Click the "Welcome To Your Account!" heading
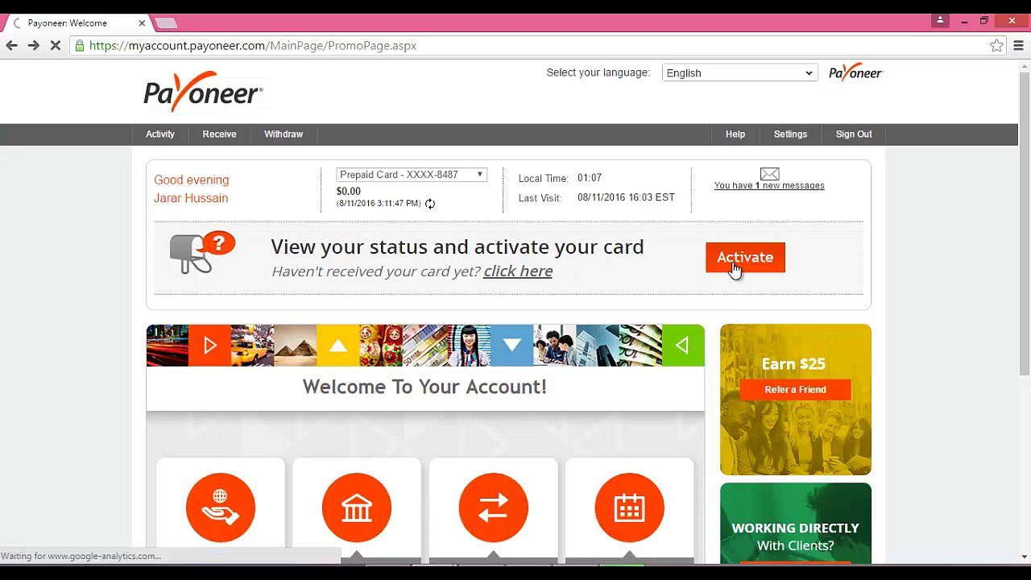 coord(424,387)
